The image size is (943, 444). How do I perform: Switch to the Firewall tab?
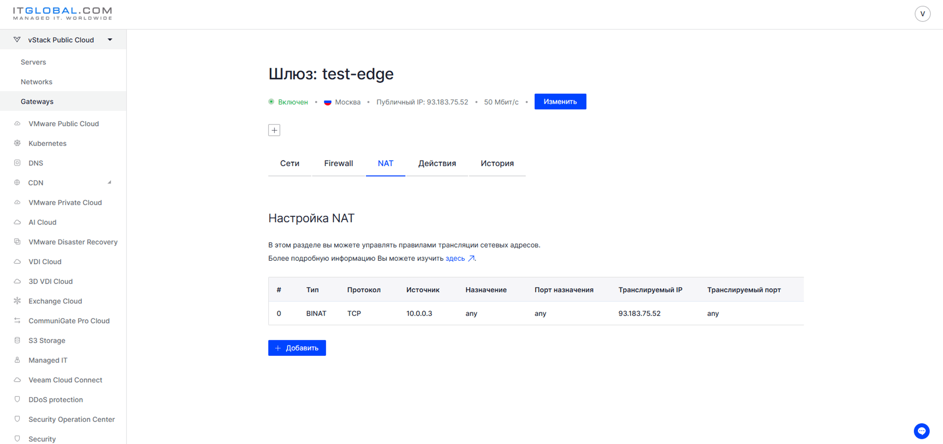tap(338, 163)
